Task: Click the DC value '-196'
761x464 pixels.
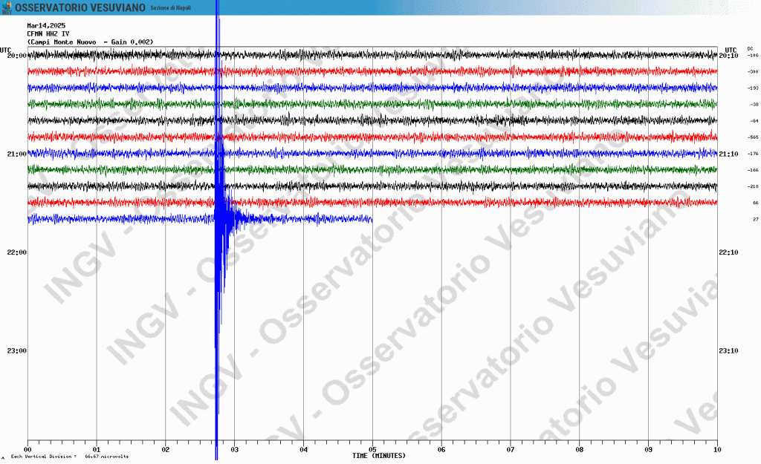Action: point(754,56)
